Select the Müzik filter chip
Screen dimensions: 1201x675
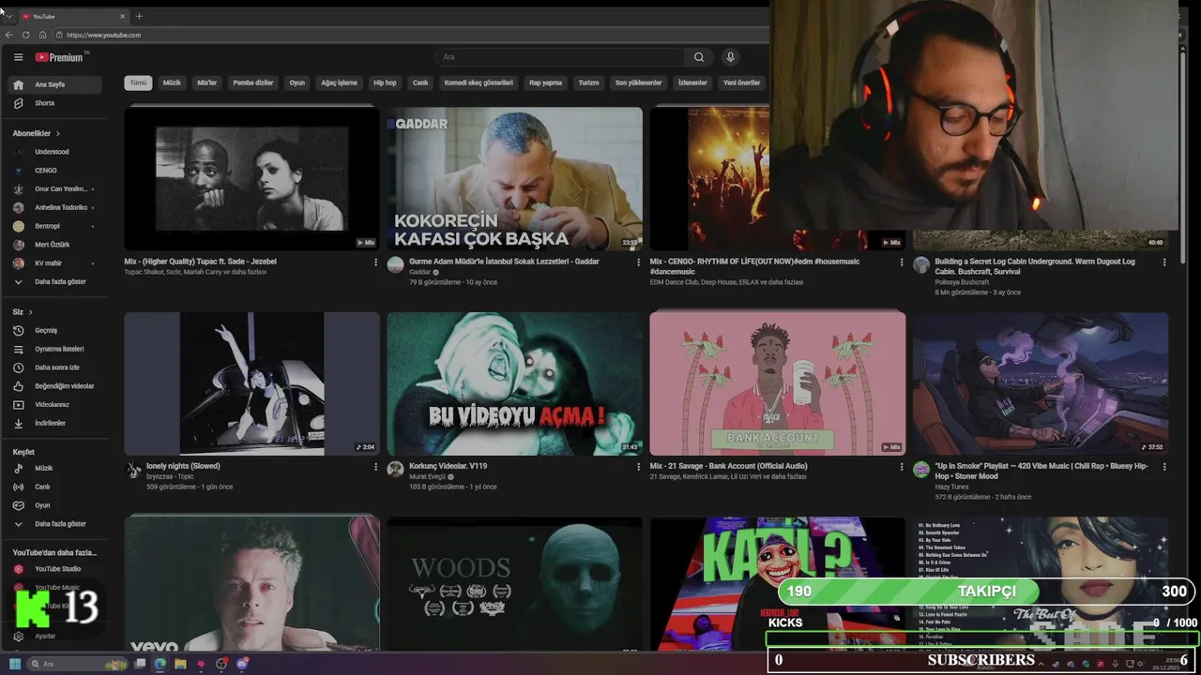click(172, 82)
